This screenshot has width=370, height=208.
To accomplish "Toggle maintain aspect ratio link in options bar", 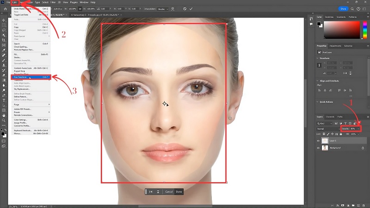I will click(80, 9).
